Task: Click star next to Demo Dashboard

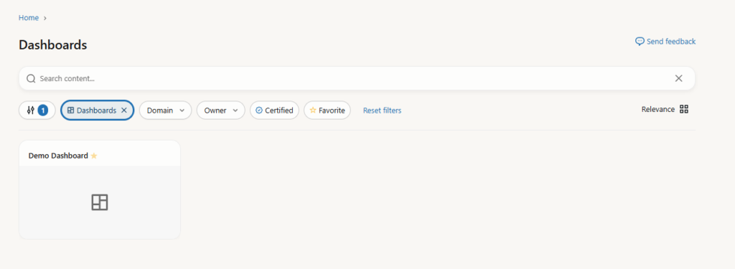Action: tap(94, 156)
